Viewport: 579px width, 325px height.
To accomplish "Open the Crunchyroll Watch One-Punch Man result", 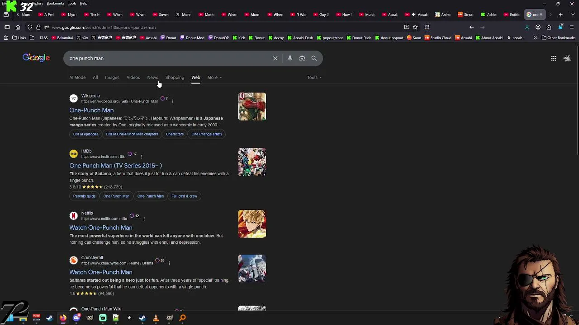I will 100,272.
